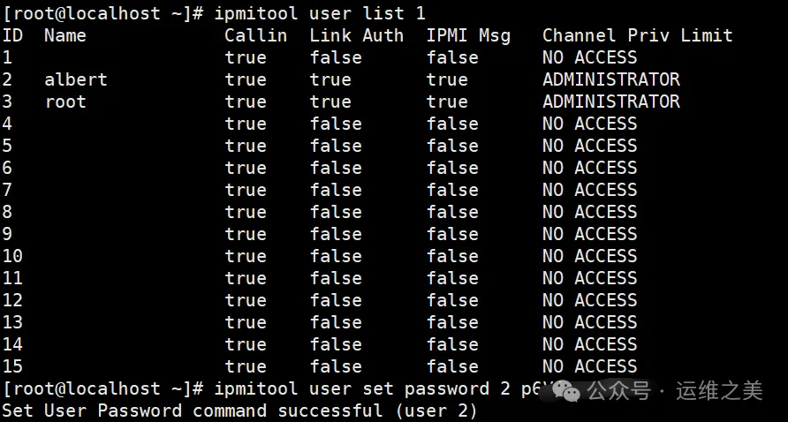
Task: Select the root username in the ID 3 row
Action: (65, 102)
